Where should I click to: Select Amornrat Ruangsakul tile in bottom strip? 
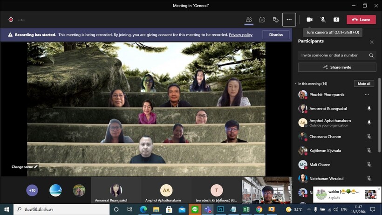point(116,190)
